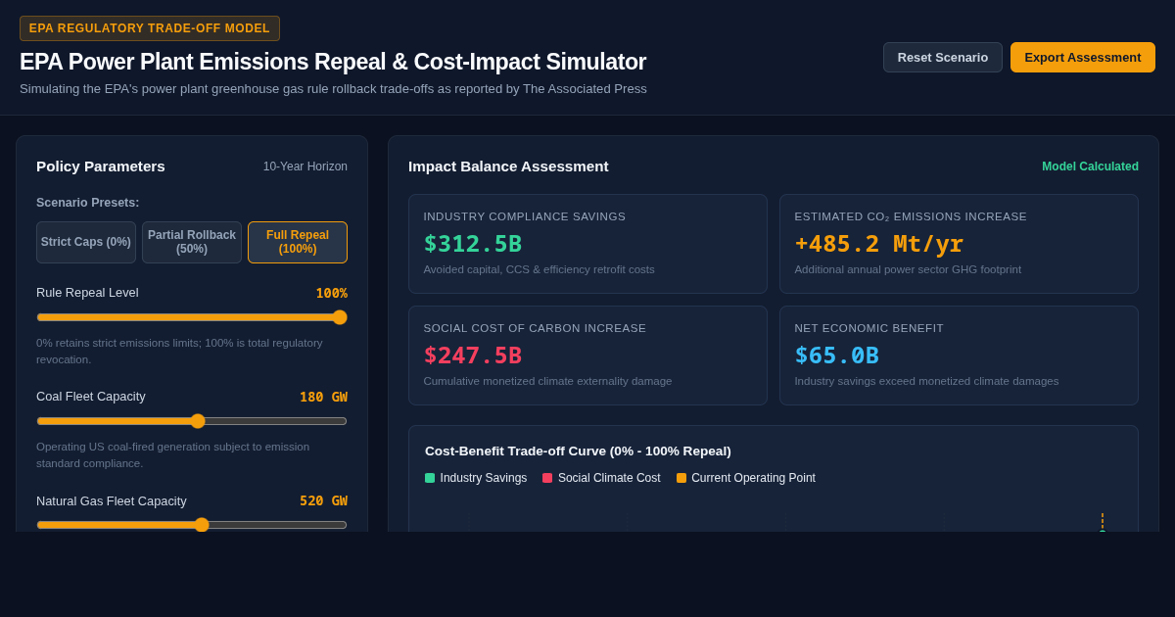The image size is (1175, 617).
Task: Click the Associated Press subtitle text
Action: click(x=333, y=89)
